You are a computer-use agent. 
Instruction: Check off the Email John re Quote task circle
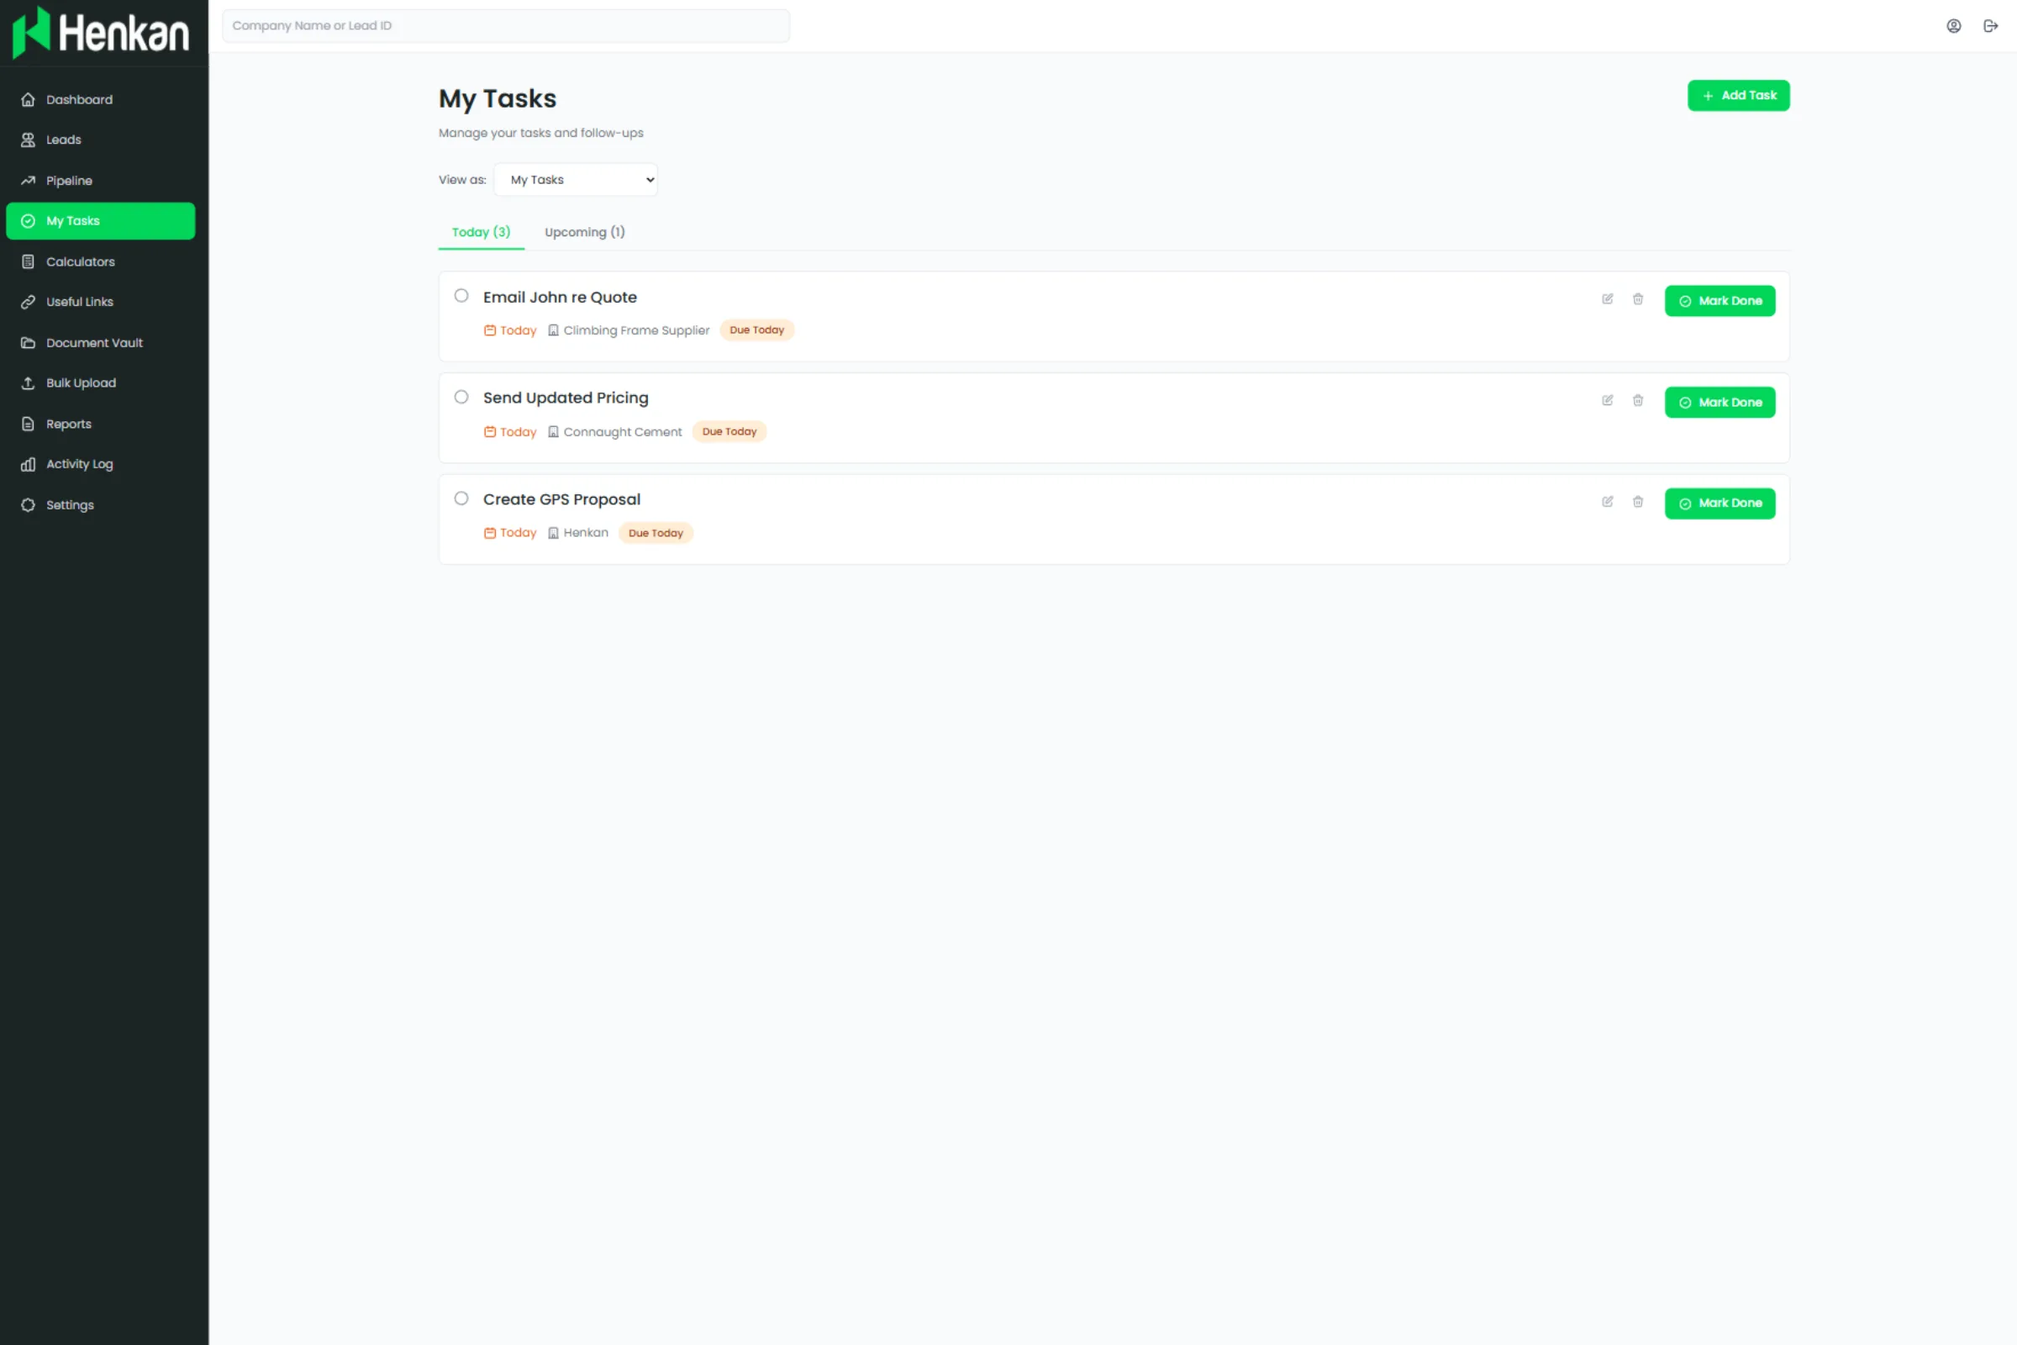461,295
